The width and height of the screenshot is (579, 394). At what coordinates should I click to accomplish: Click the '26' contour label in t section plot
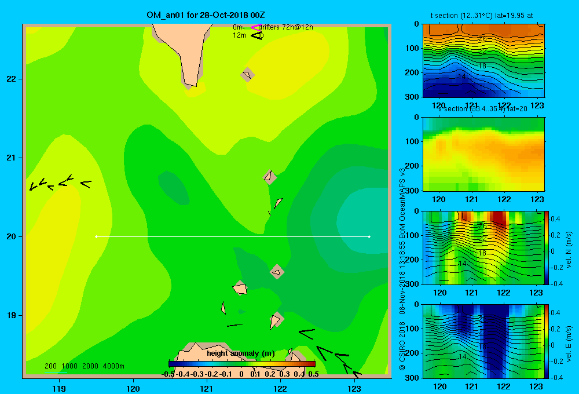pos(483,39)
